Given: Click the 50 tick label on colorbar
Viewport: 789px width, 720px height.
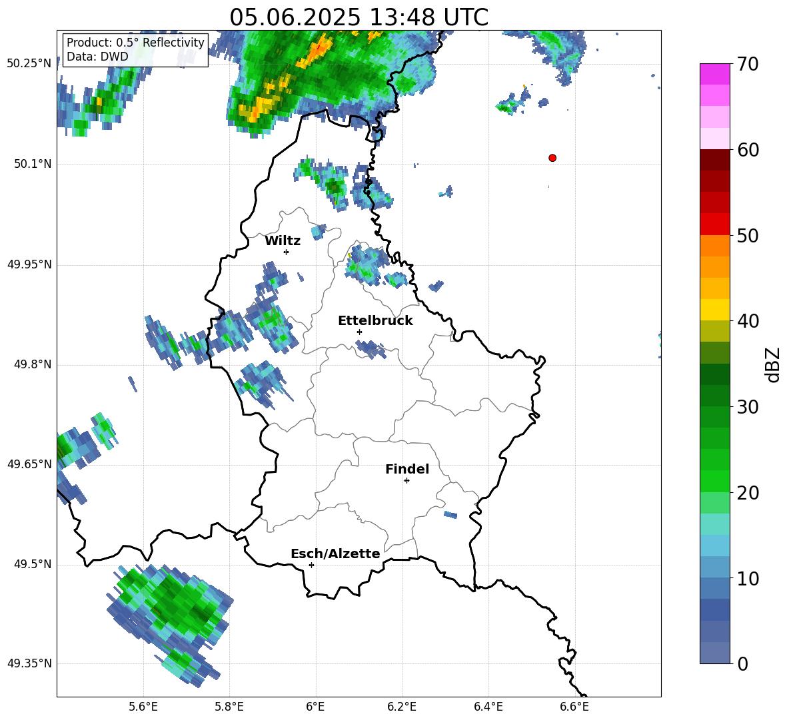Looking at the screenshot, I should point(748,236).
